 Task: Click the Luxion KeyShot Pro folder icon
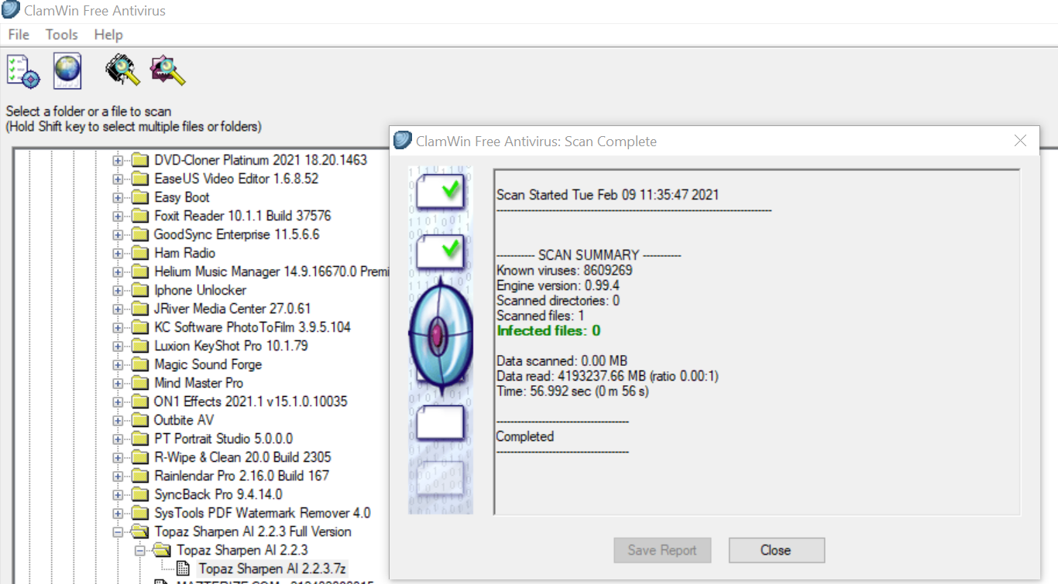(x=139, y=346)
